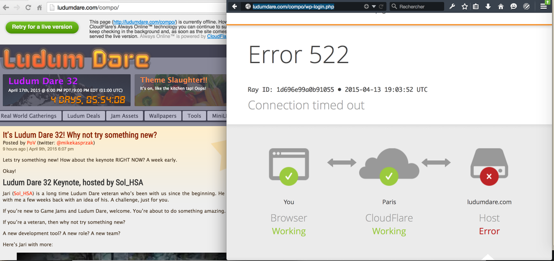Screen dimensions: 554x261
Task: Open the home page in Chrome
Action: click(x=40, y=8)
